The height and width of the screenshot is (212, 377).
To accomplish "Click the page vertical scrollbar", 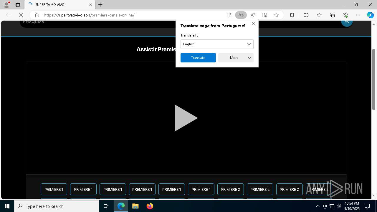I will click(373, 79).
